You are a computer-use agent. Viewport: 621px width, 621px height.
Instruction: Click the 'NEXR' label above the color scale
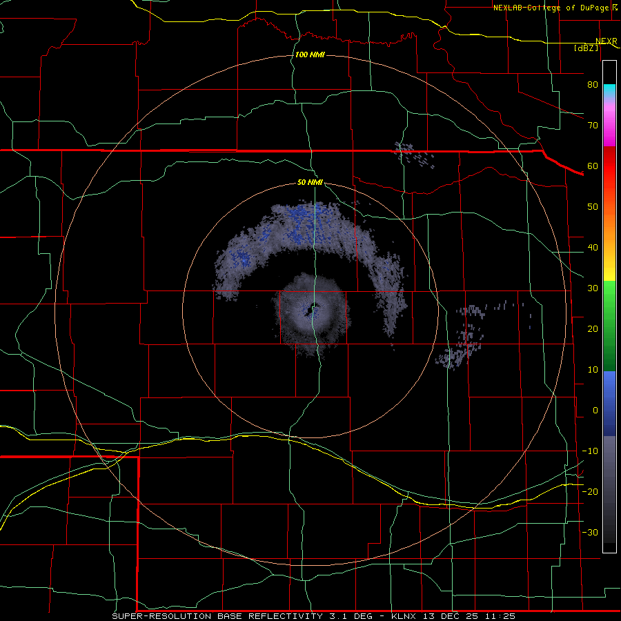point(607,41)
